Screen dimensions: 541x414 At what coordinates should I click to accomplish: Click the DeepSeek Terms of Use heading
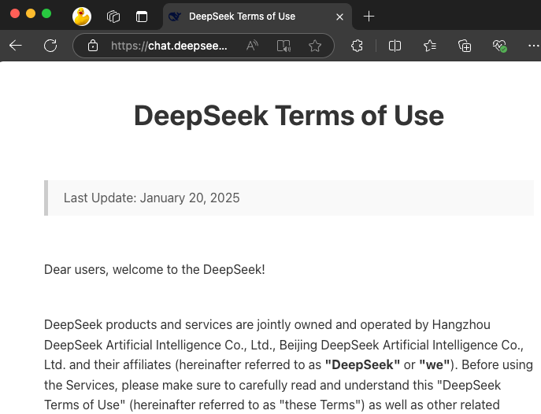289,116
